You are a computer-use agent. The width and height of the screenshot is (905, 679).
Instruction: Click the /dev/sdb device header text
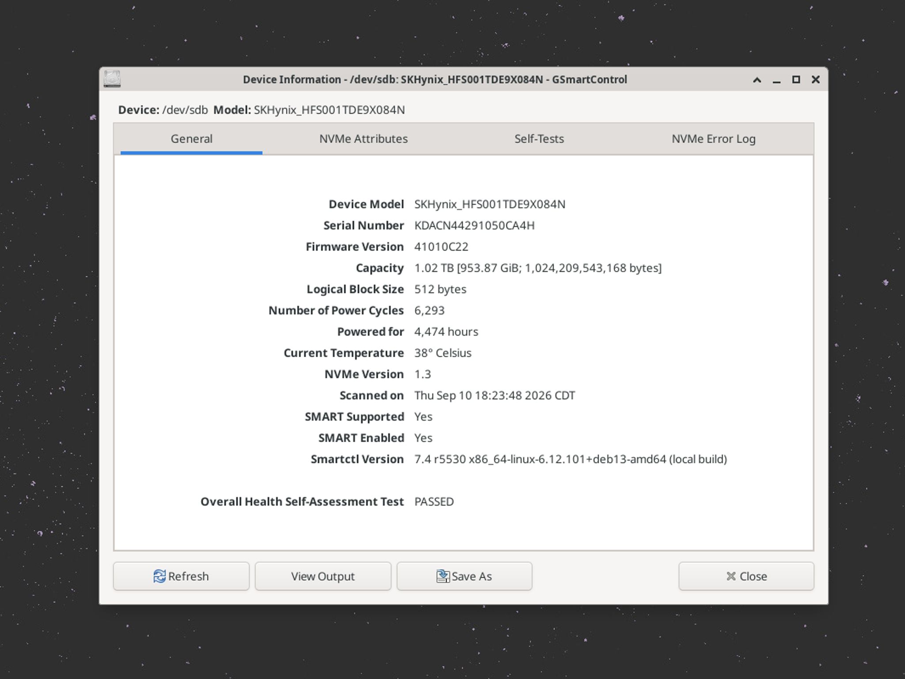pos(185,110)
